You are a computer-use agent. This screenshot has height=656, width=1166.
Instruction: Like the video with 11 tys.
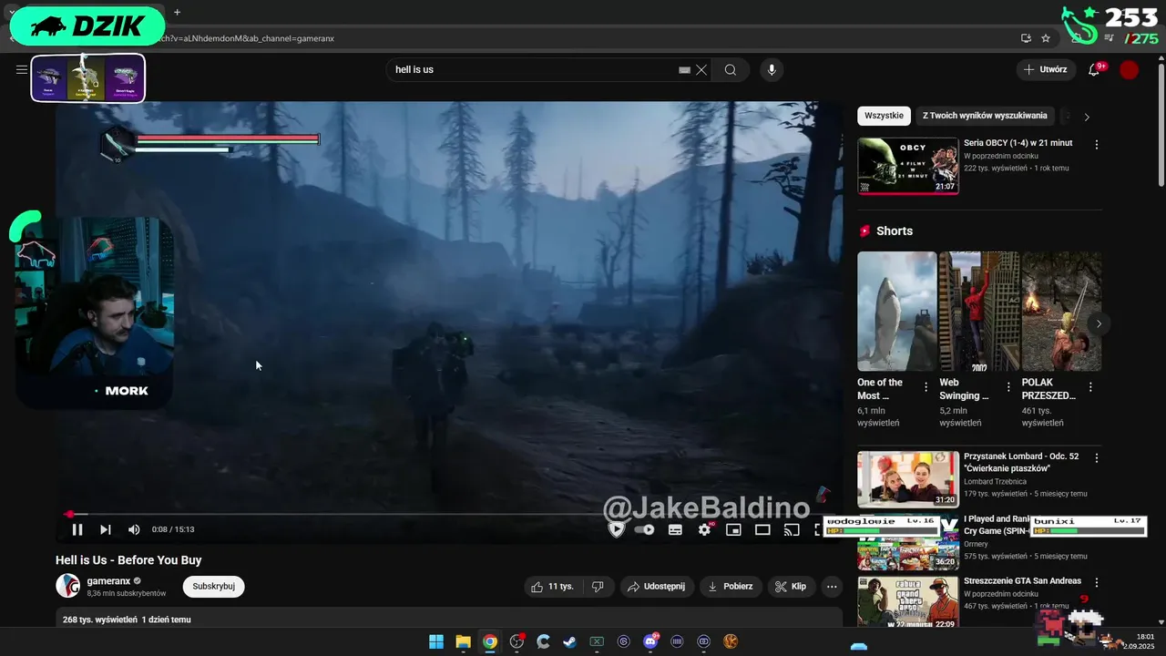click(553, 587)
